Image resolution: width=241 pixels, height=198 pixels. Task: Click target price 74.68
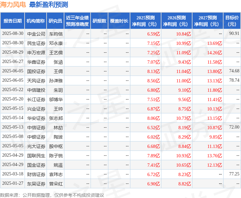pyautogui.click(x=234, y=71)
